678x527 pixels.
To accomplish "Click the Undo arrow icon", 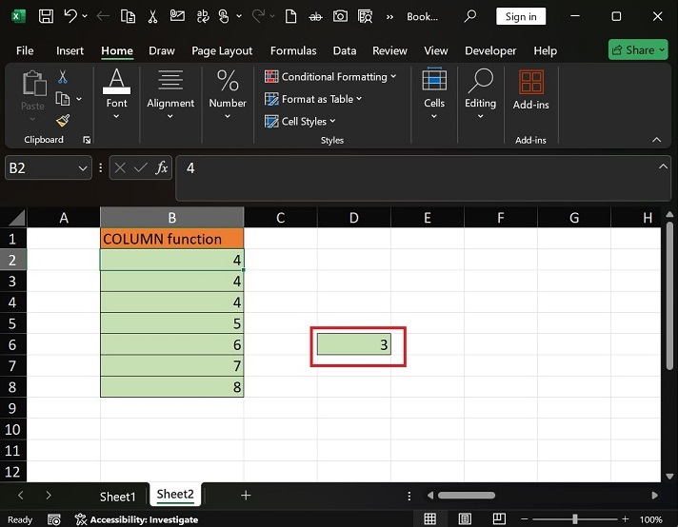I will click(70, 16).
